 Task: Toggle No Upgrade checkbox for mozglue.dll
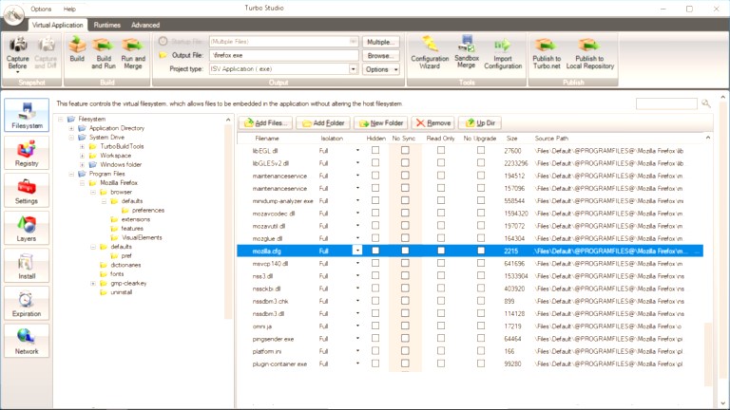click(x=481, y=238)
